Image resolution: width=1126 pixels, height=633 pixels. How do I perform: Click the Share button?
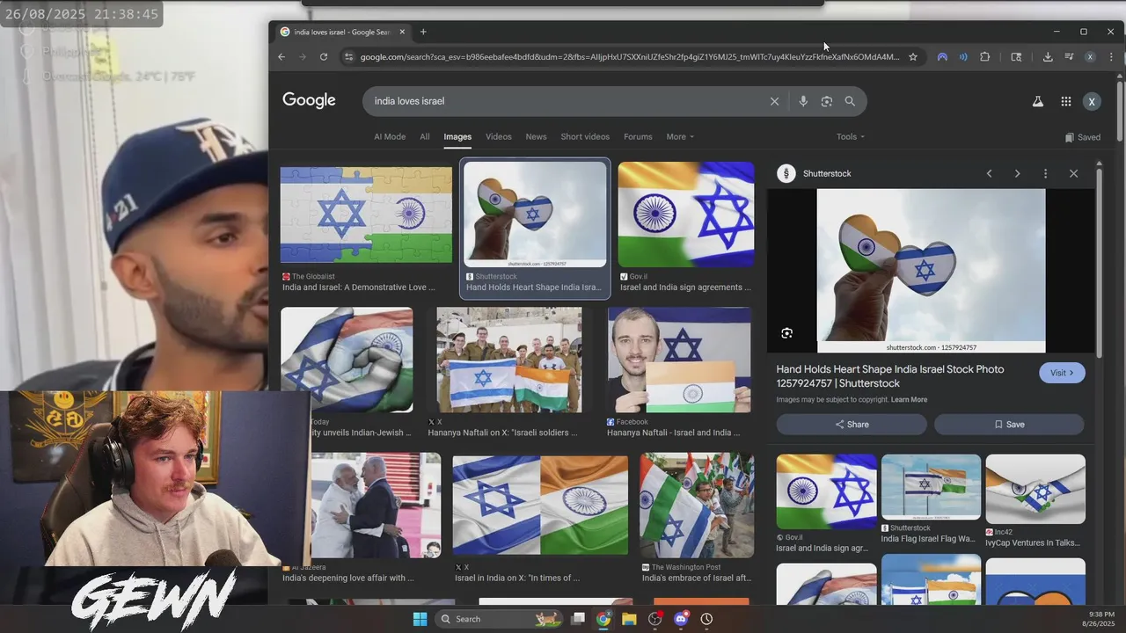tap(852, 425)
